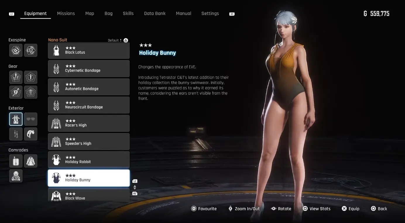Select the second Exospine slot icon

click(x=31, y=51)
